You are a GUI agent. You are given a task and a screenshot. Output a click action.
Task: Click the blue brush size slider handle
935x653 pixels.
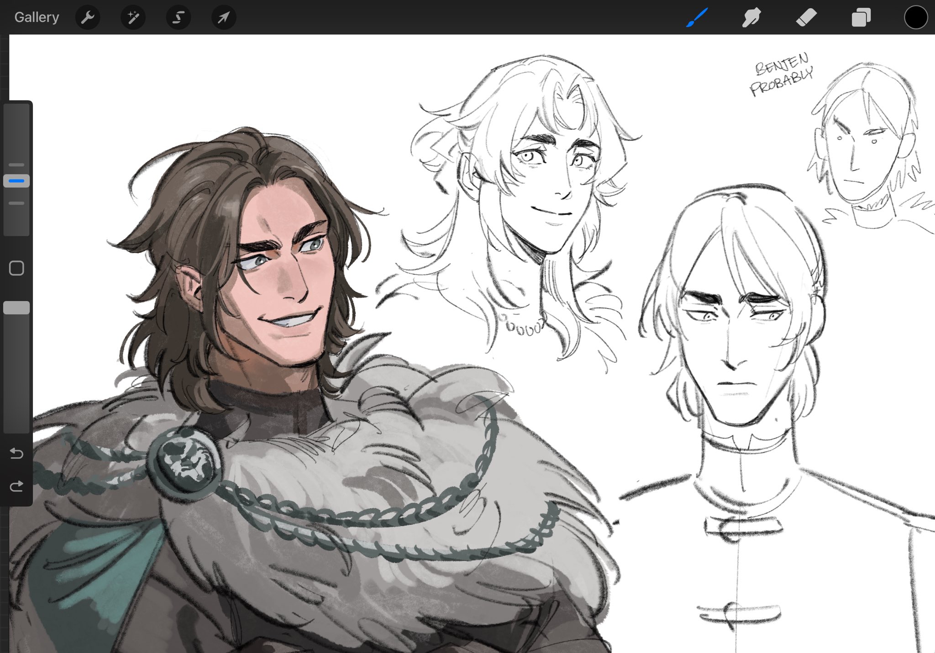coord(16,181)
